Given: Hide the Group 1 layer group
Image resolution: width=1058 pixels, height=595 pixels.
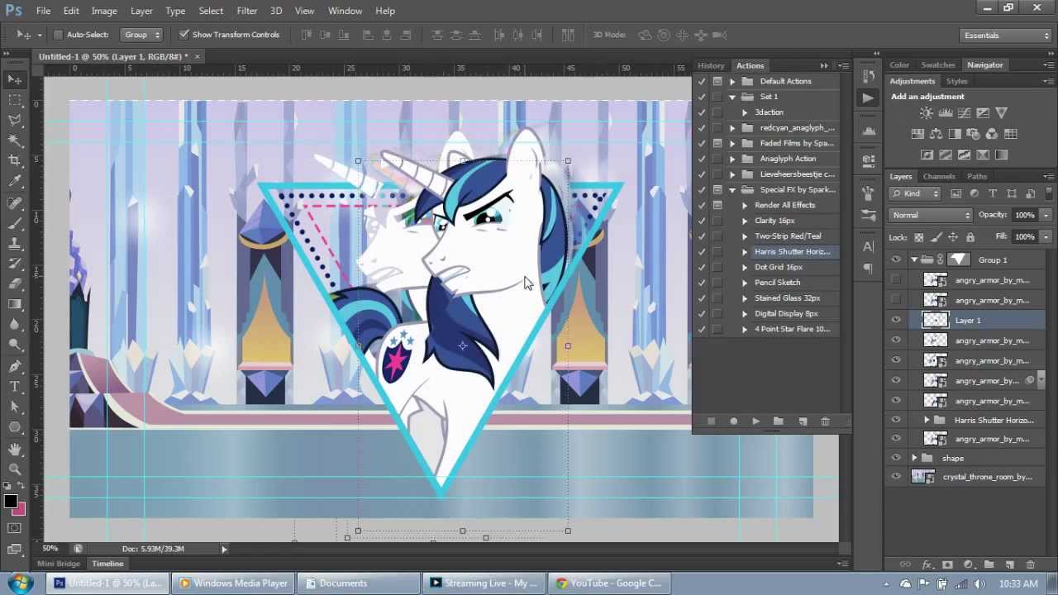Looking at the screenshot, I should 896,259.
